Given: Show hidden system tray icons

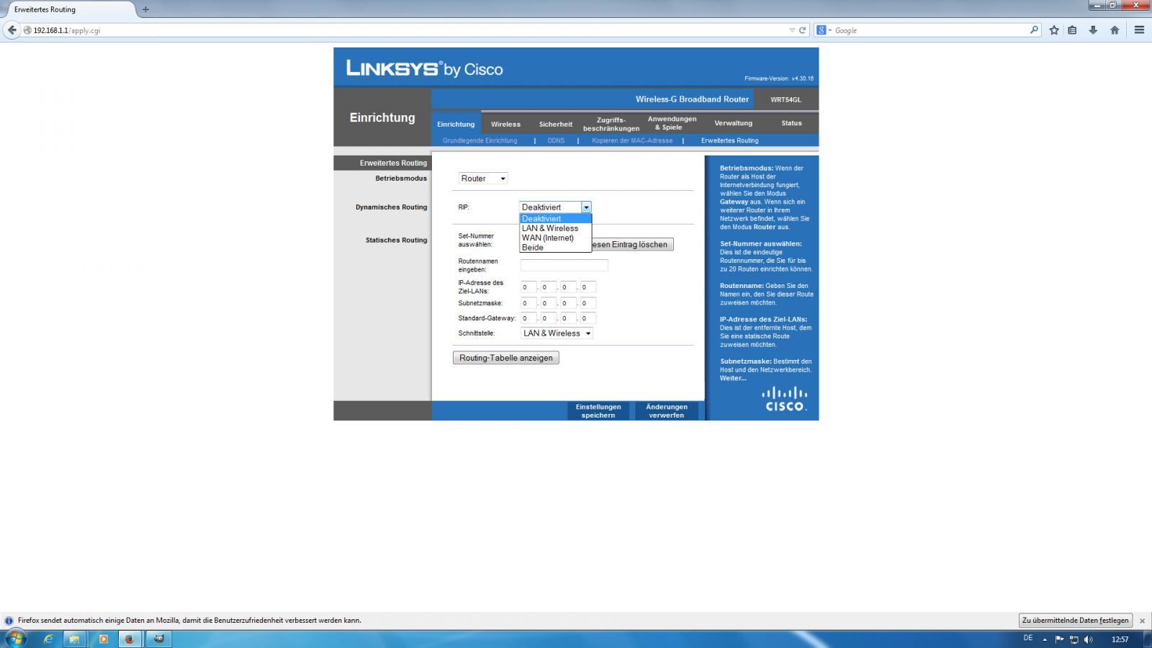Looking at the screenshot, I should (x=1045, y=639).
